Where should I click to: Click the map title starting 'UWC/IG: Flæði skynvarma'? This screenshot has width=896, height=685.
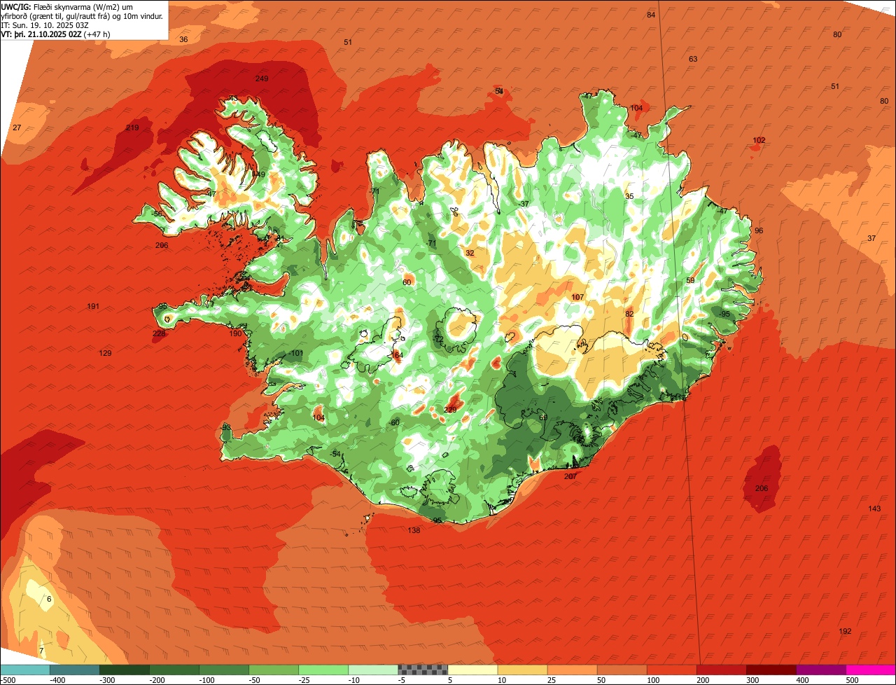point(83,11)
